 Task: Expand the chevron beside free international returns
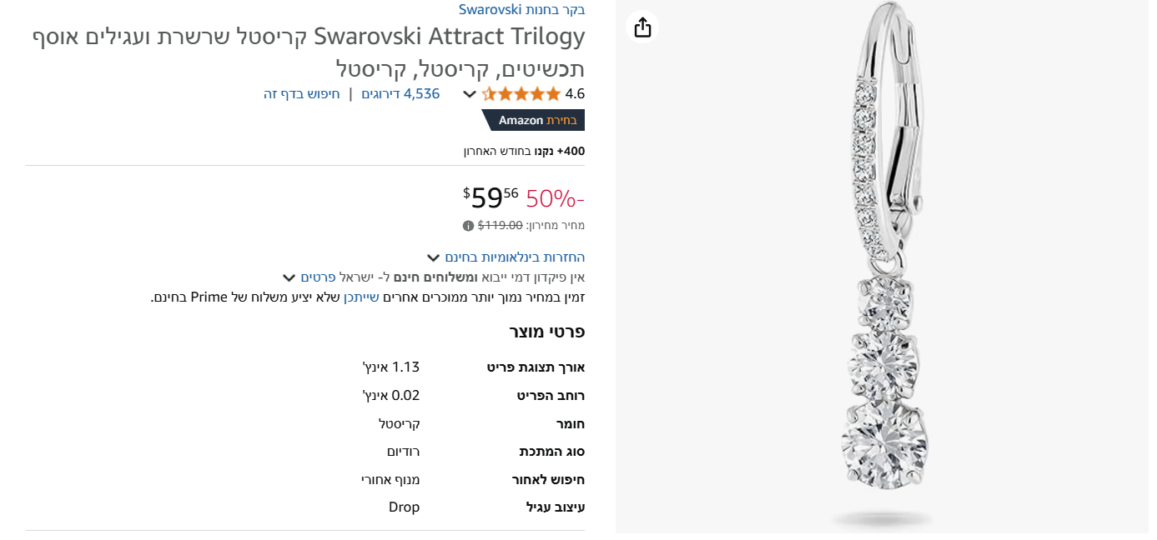tap(433, 257)
